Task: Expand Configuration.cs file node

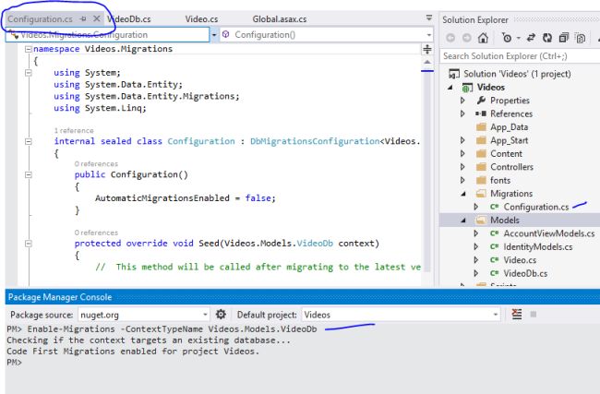Action: pos(476,207)
